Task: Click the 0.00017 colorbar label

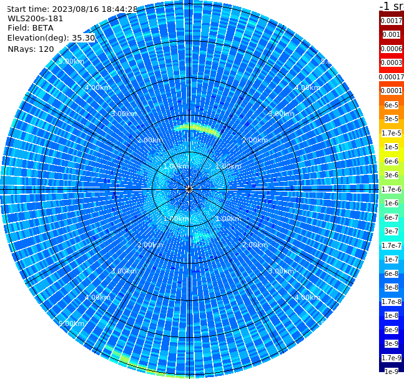Action: [x=392, y=77]
